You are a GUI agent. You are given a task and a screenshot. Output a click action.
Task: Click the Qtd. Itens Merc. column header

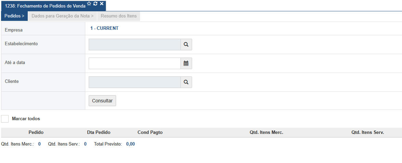(x=266, y=133)
